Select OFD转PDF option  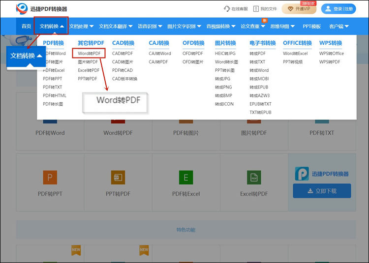(193, 54)
